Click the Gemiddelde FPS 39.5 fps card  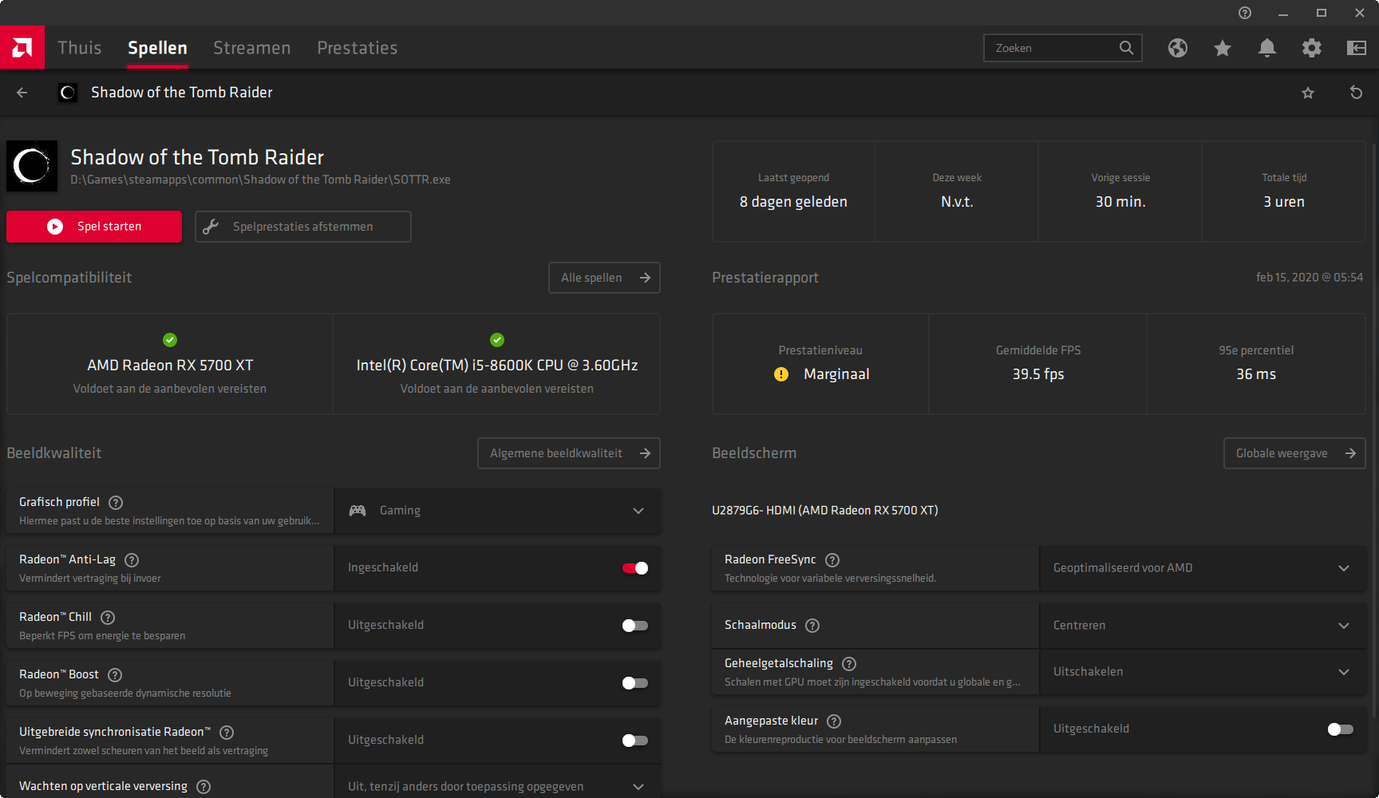[x=1038, y=364]
